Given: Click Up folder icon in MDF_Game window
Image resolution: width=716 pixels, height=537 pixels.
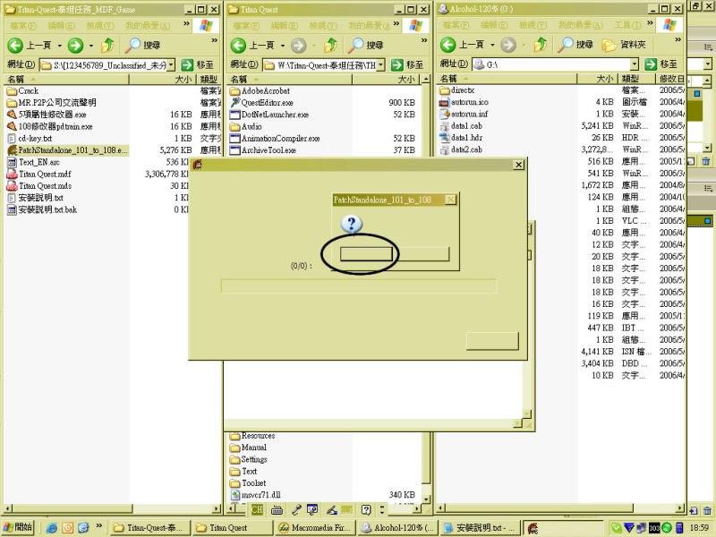Looking at the screenshot, I should coord(107,46).
